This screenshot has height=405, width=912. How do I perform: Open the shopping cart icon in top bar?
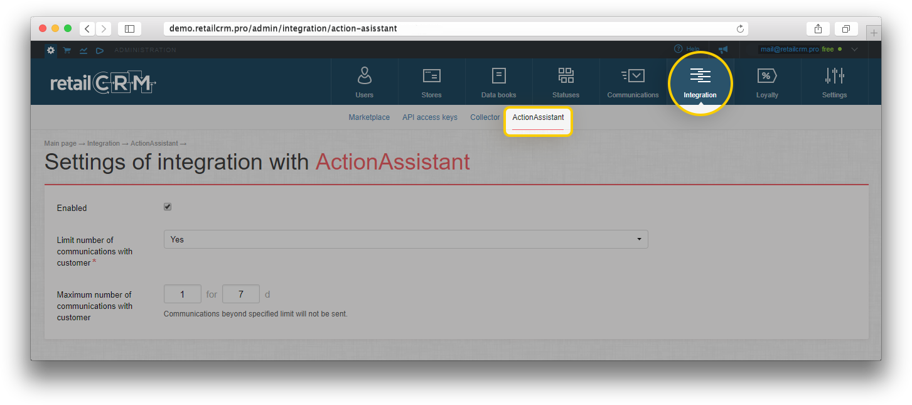click(67, 50)
